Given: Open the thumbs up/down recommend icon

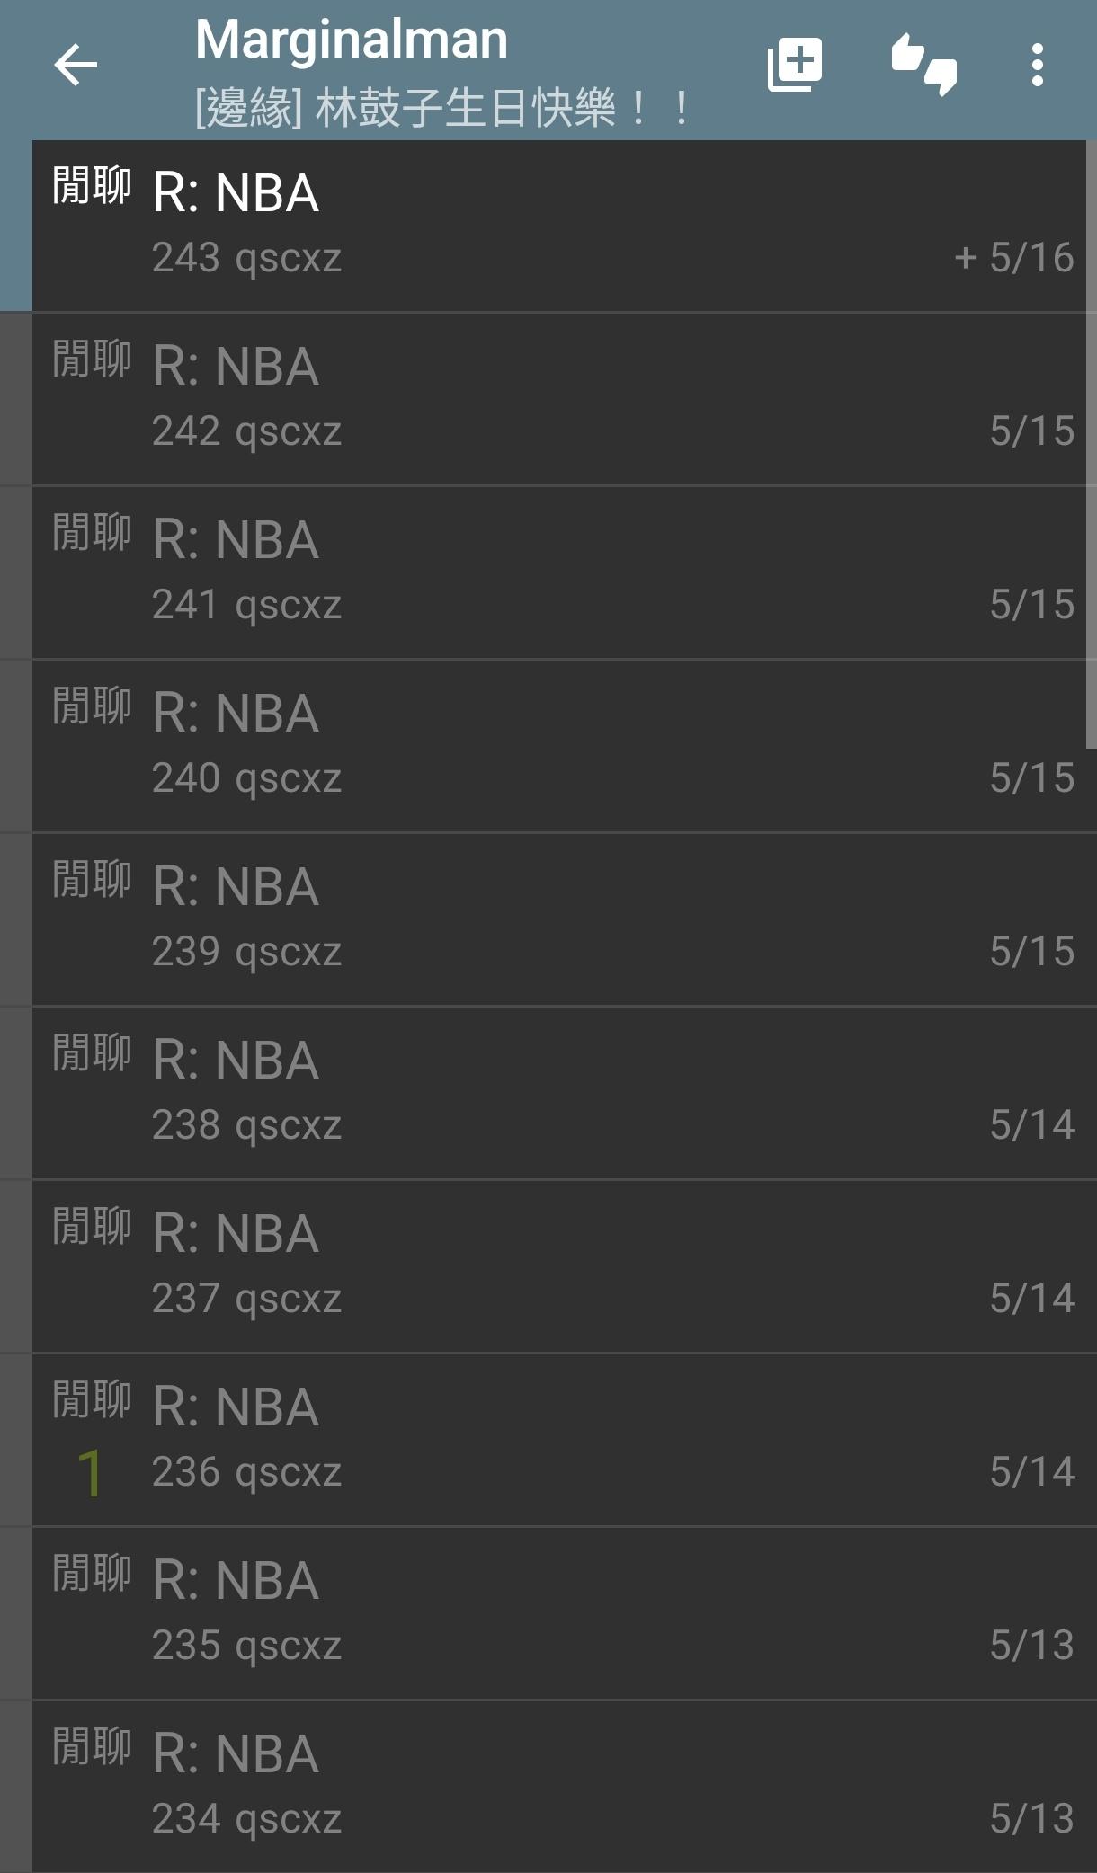Looking at the screenshot, I should [923, 65].
